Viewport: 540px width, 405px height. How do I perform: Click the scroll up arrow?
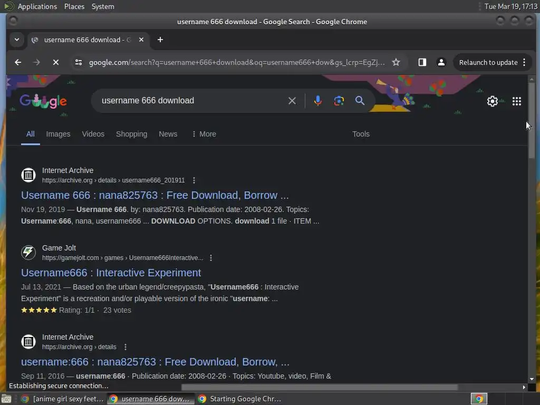pos(532,79)
